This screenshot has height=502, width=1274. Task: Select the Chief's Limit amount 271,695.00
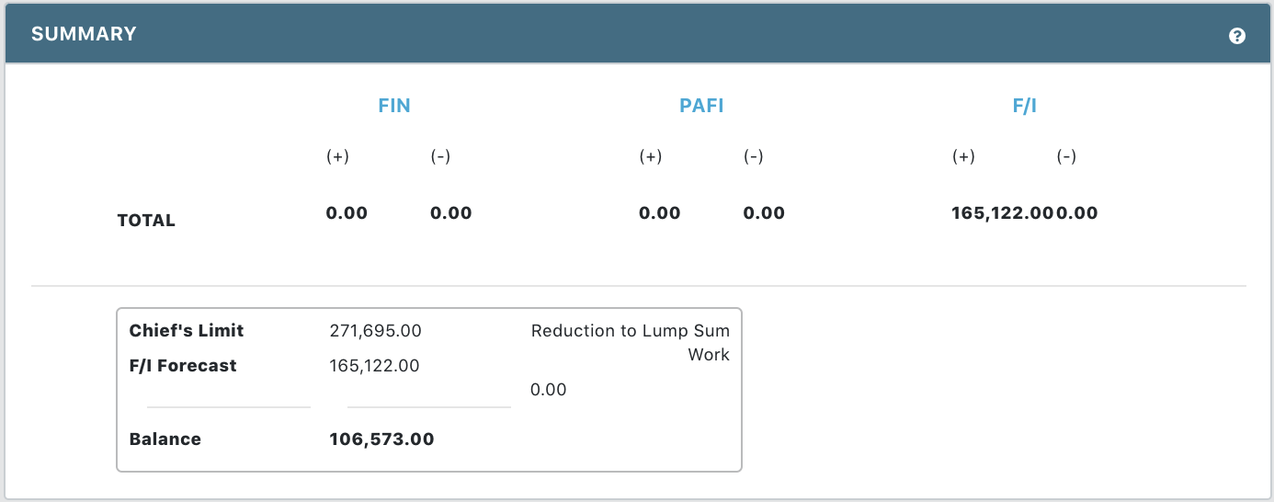(375, 331)
